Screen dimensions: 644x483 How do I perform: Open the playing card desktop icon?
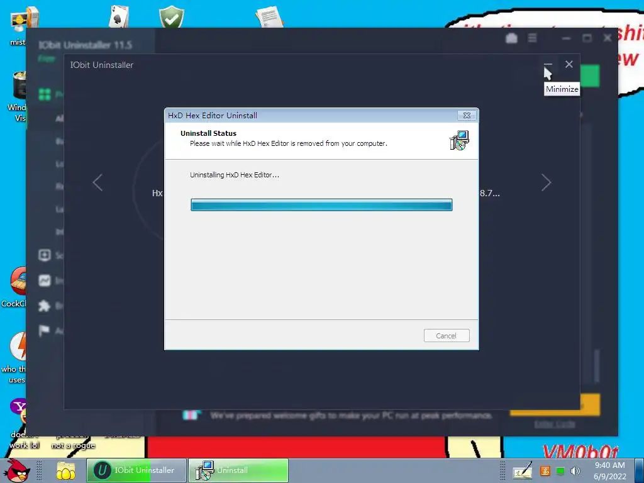coord(119,16)
